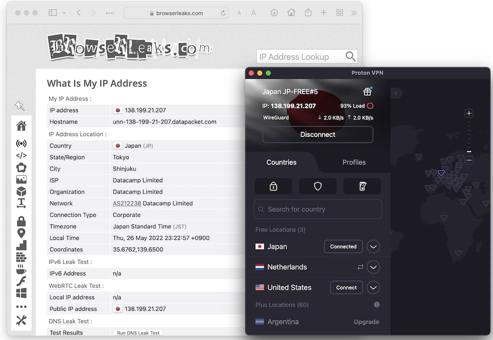
Task: Open the JavaScript code brackets icon
Action: point(21,155)
